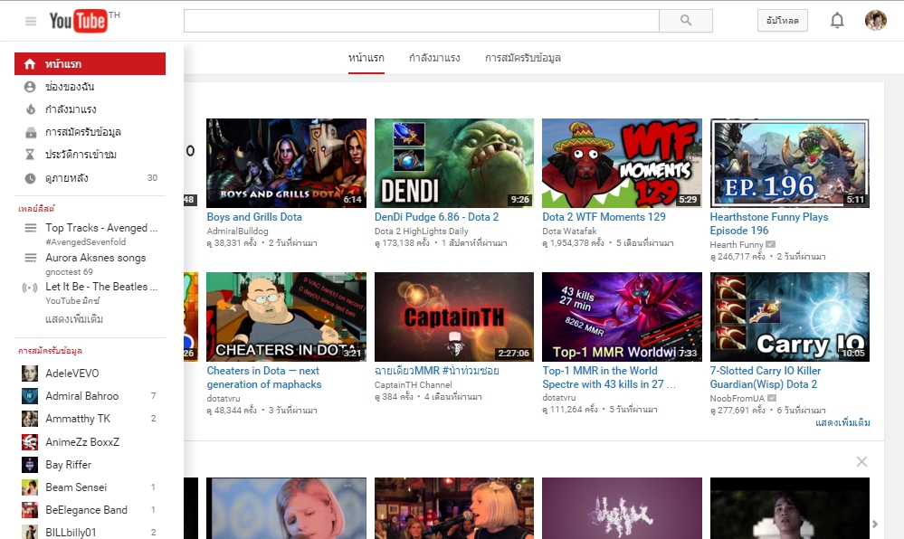
Task: Click the my channel person icon
Action: pos(30,87)
